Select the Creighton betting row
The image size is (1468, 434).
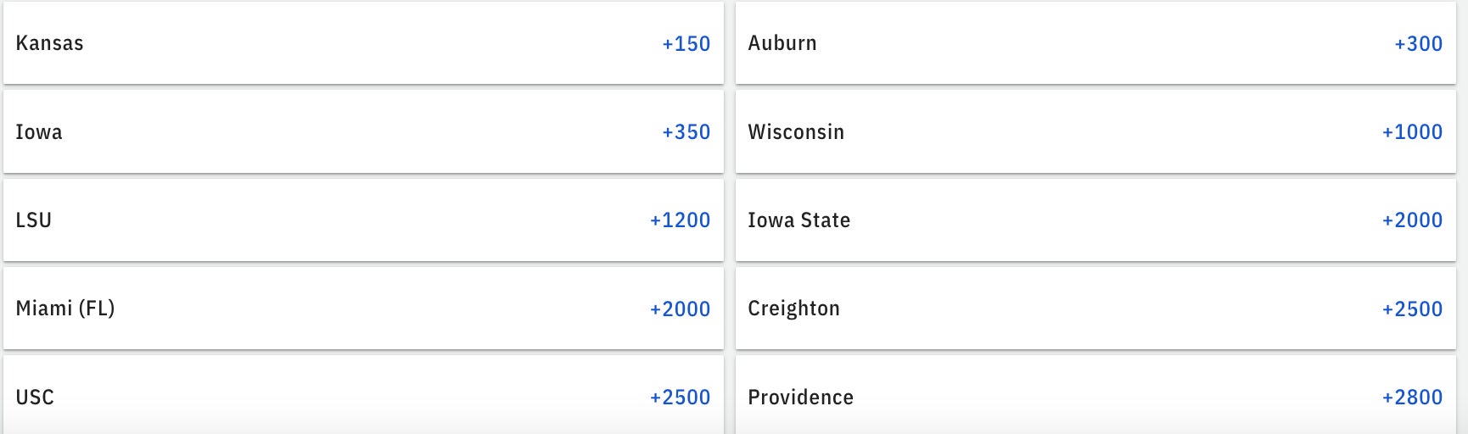pos(1095,308)
